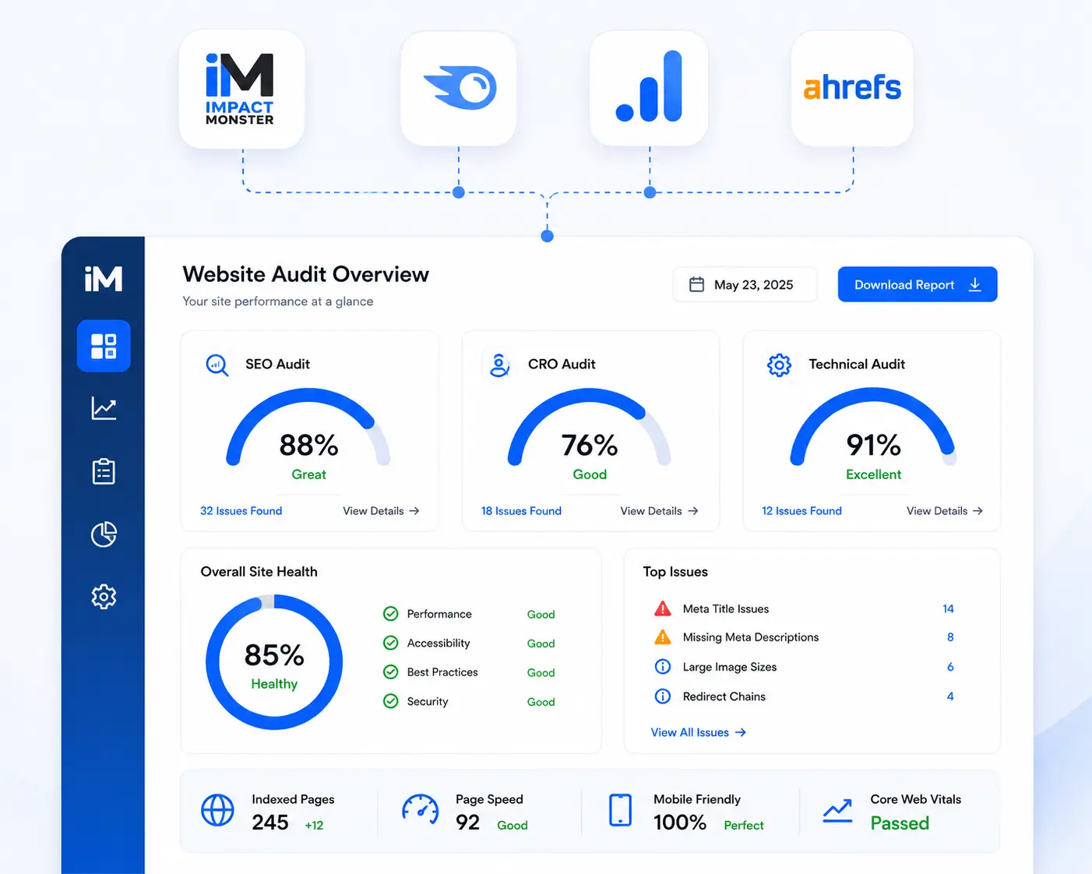Open View Details on the CRO Audit card
Image resolution: width=1092 pixels, height=874 pixels.
pyautogui.click(x=660, y=511)
